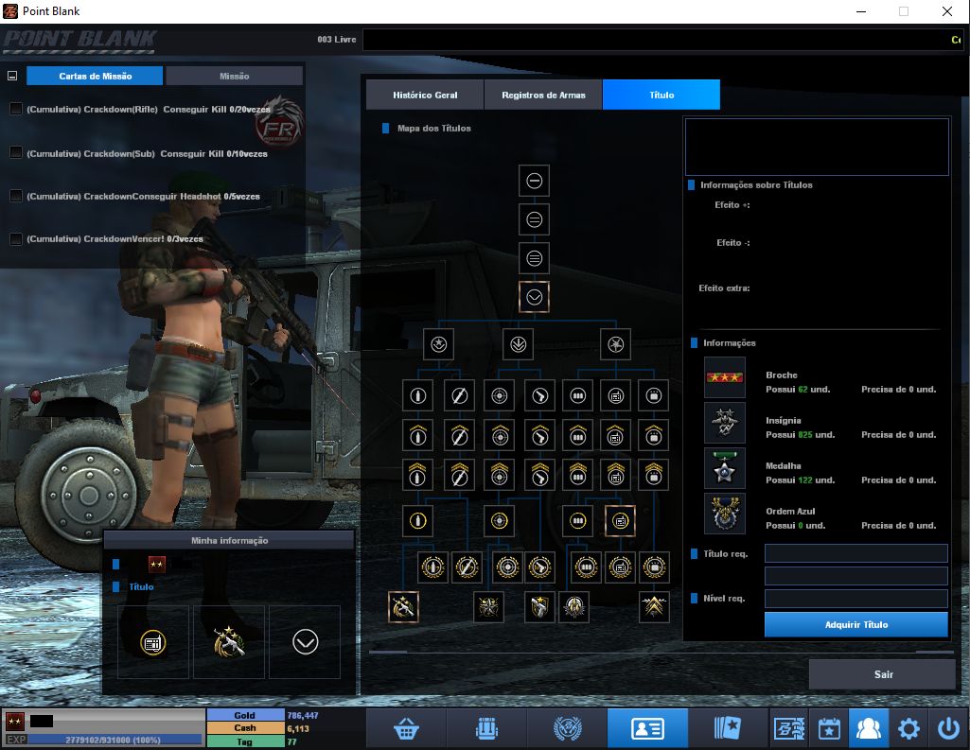Check the Crackdown(Rifle) Kill 0/20 mission box
This screenshot has width=970, height=750.
click(16, 109)
